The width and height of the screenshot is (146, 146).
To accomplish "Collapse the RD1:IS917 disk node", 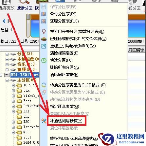I will (x=1, y=75).
